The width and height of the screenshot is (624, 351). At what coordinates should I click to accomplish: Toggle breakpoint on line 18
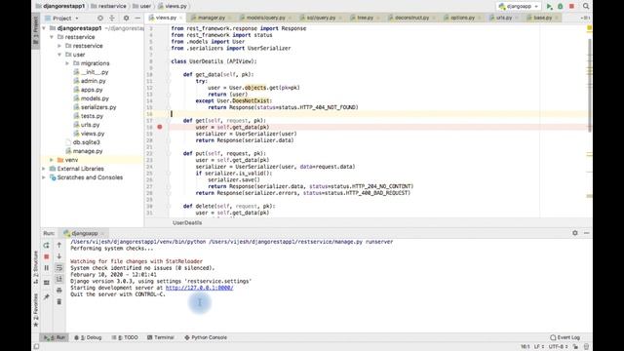[160, 127]
